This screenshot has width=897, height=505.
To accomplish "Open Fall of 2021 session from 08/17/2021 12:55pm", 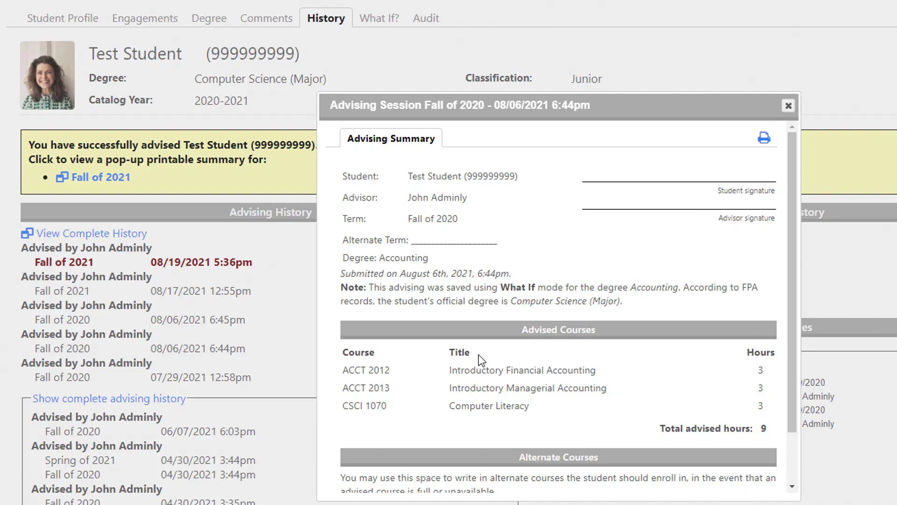I will pyautogui.click(x=143, y=291).
